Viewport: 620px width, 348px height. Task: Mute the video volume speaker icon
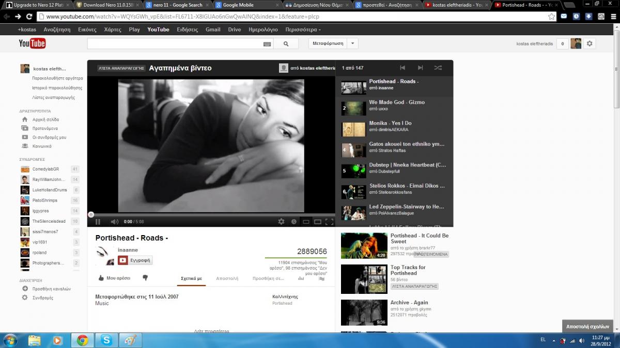click(x=114, y=222)
